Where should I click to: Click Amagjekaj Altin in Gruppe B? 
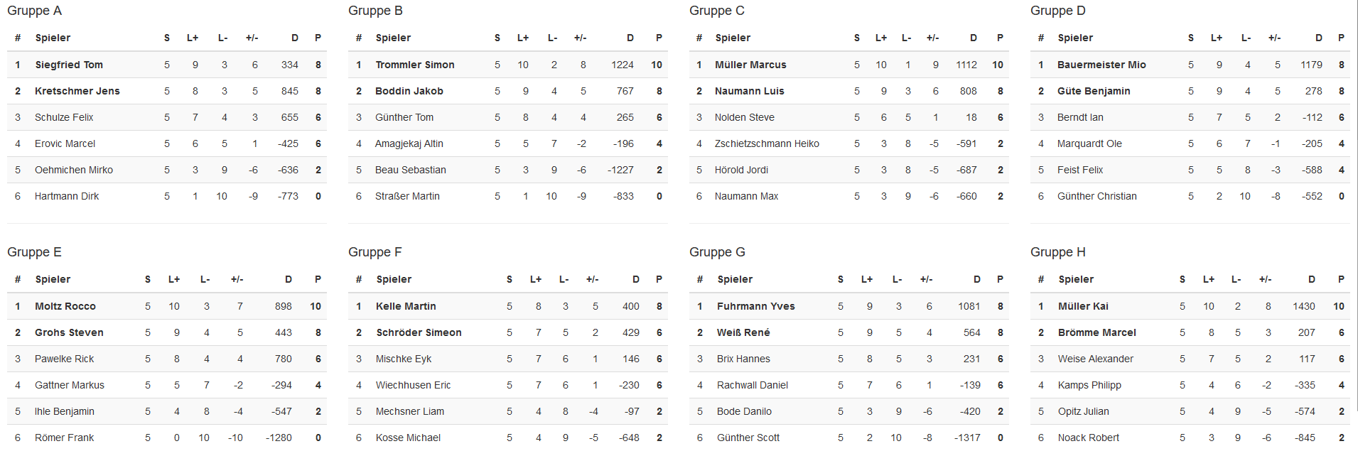click(x=409, y=143)
